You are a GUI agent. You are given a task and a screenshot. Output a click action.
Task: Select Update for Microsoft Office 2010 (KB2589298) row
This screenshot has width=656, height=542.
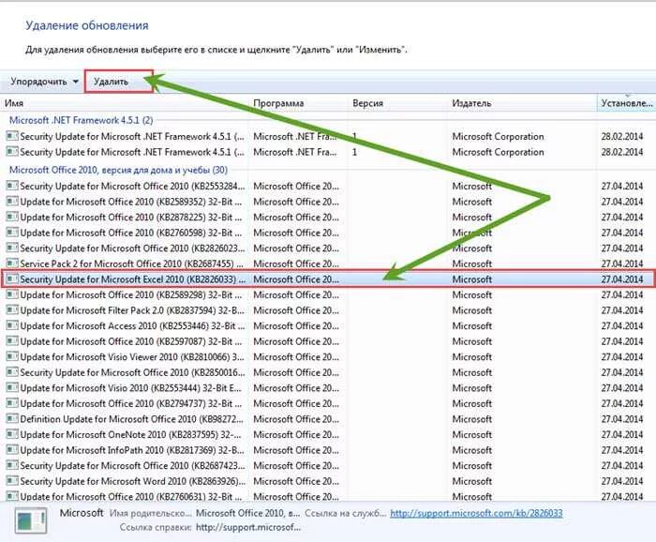[328, 294]
